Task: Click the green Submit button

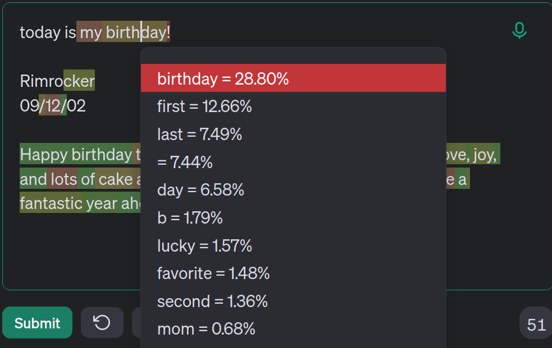Action: tap(37, 322)
